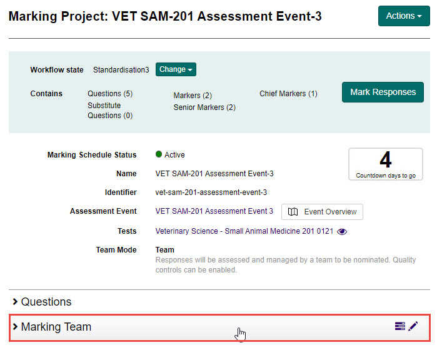Preview the test using the eye icon
437x350 pixels.
[342, 231]
